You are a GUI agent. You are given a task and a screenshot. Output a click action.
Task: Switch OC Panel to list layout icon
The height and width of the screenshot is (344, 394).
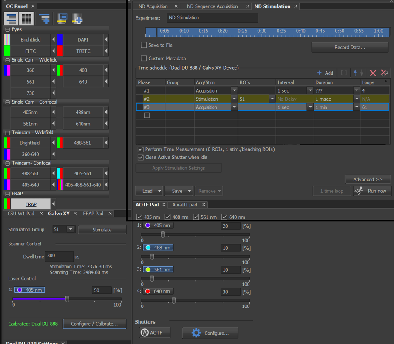tap(11, 19)
